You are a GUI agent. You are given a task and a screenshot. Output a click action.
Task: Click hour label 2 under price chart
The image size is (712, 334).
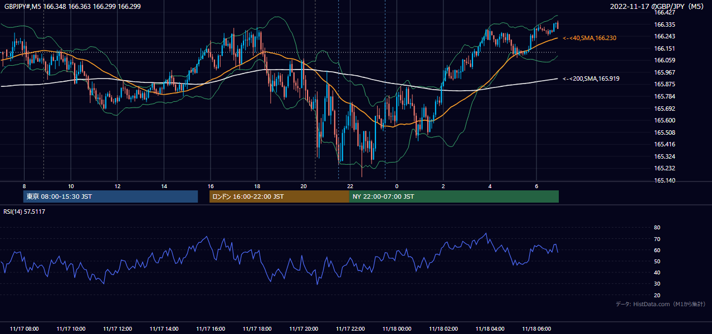coord(443,186)
